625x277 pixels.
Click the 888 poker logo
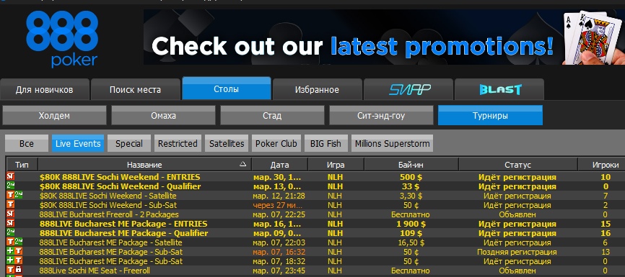(62, 39)
